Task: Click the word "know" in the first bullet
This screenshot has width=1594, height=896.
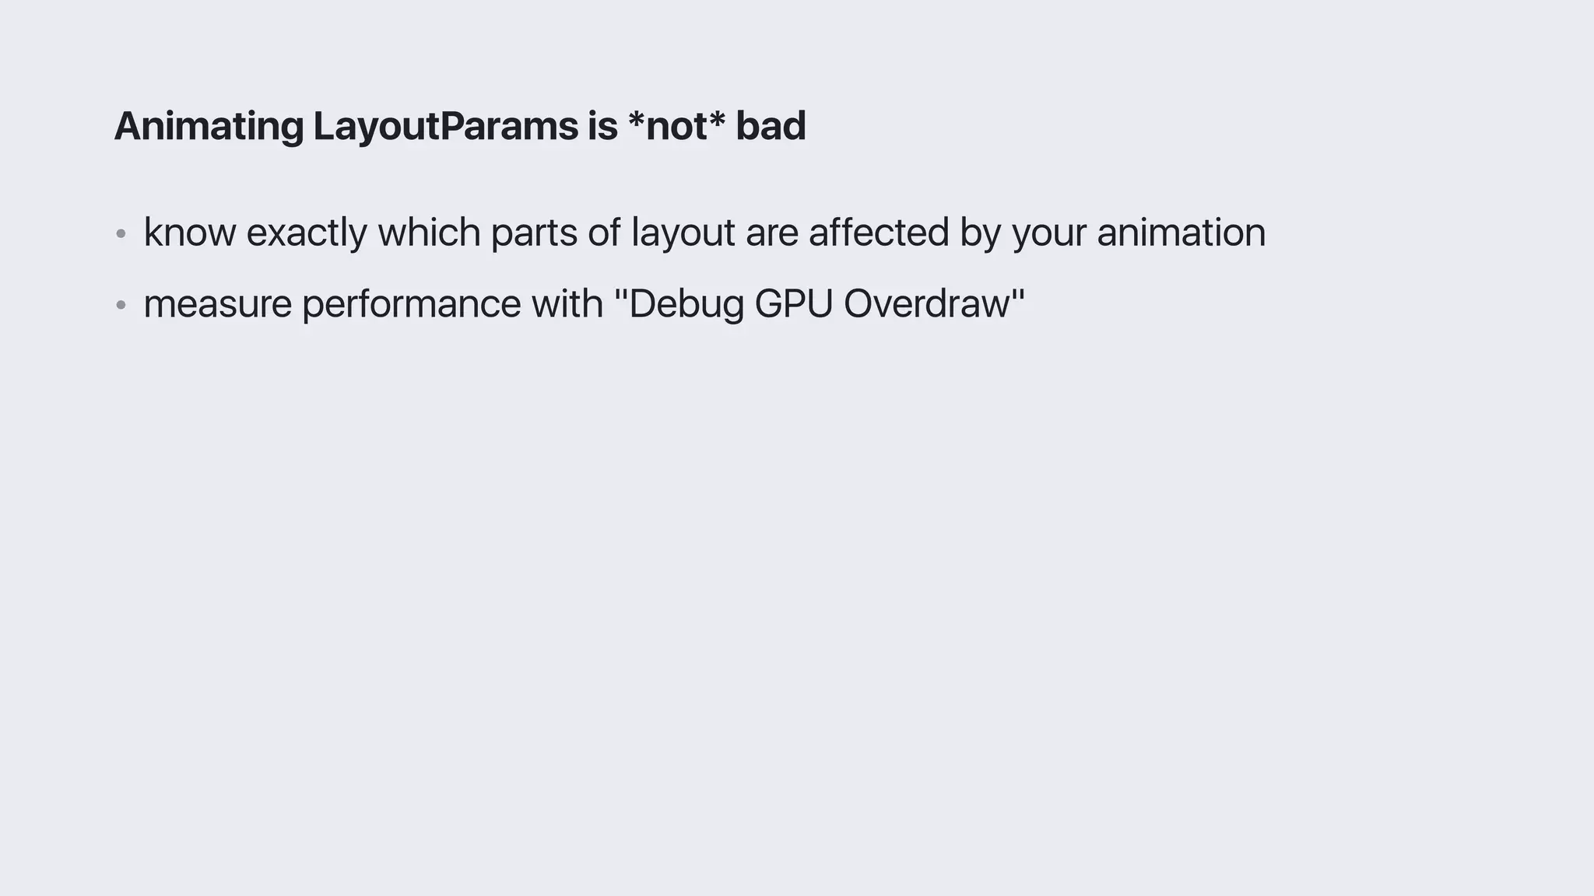Action: [x=190, y=232]
